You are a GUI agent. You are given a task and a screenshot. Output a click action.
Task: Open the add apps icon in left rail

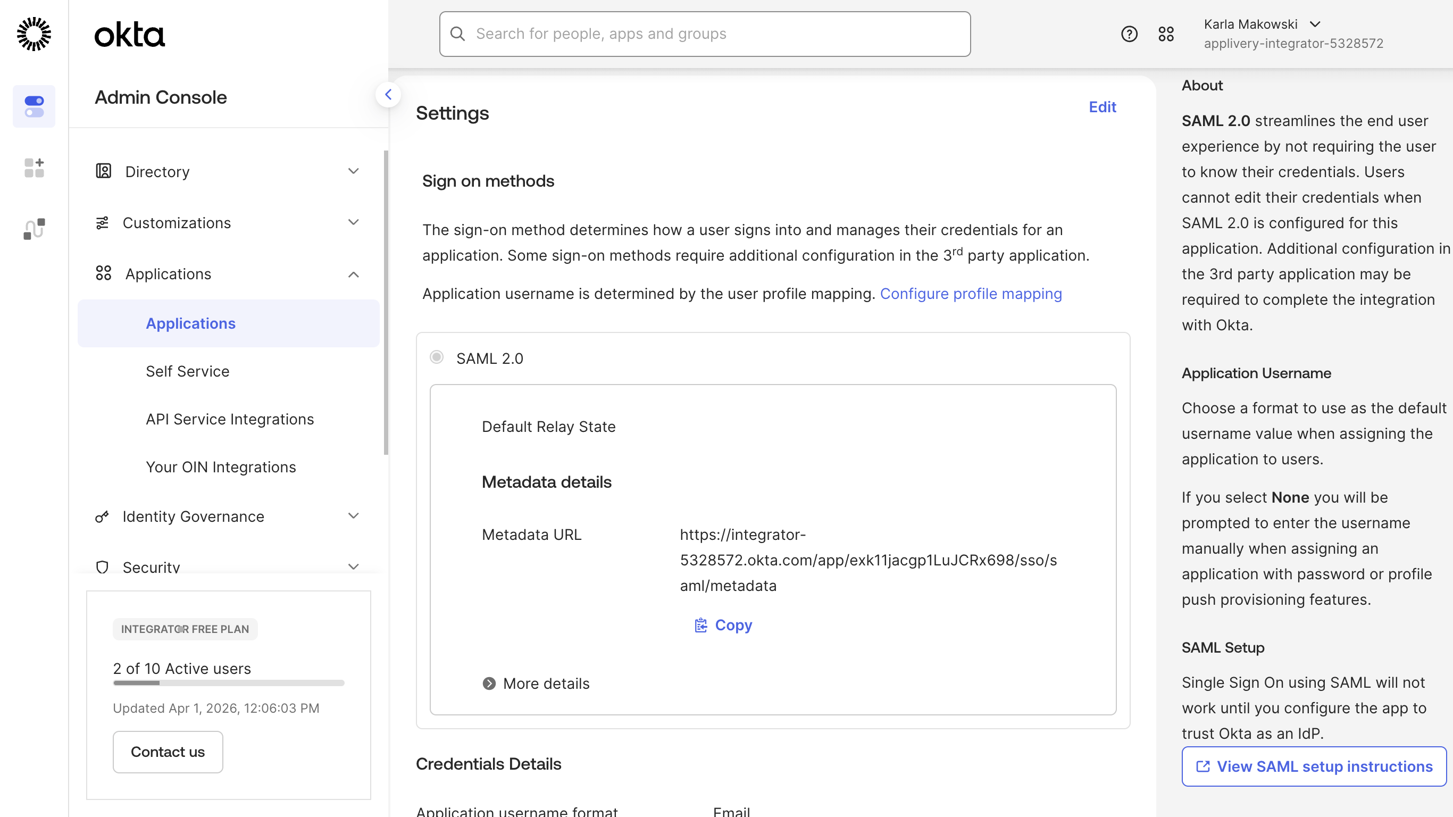(x=34, y=168)
